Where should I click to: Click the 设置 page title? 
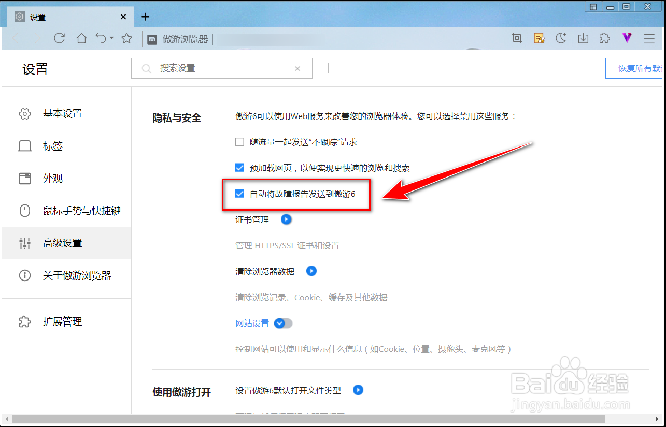tap(35, 69)
